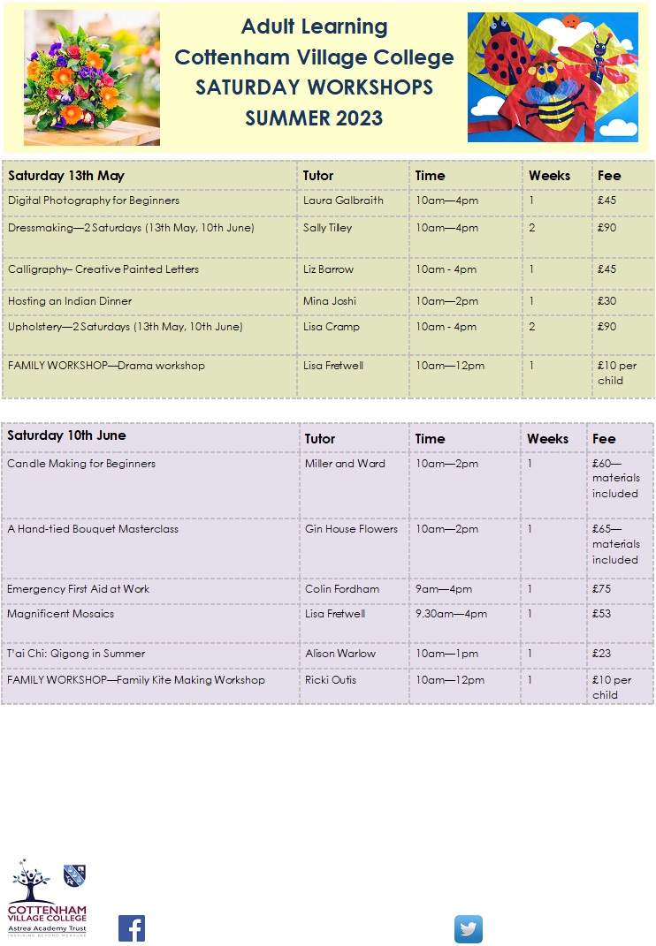Click the 'SUMMER 2023' heading
The width and height of the screenshot is (656, 946).
(x=314, y=118)
